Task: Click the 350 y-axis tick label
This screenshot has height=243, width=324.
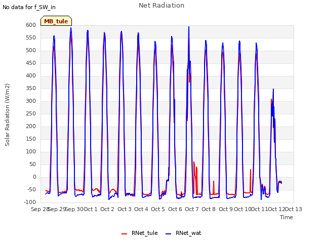Action: [x=31, y=88]
